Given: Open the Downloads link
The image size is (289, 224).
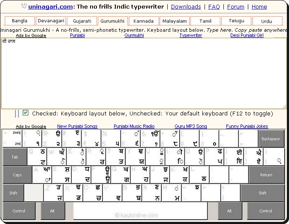Looking at the screenshot, I should click(x=186, y=6).
